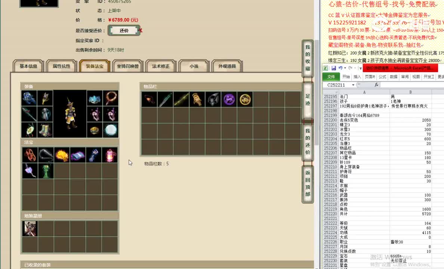This screenshot has height=269, width=444.
Task: Open the Excel 公式 ribbon tab
Action: (382, 77)
